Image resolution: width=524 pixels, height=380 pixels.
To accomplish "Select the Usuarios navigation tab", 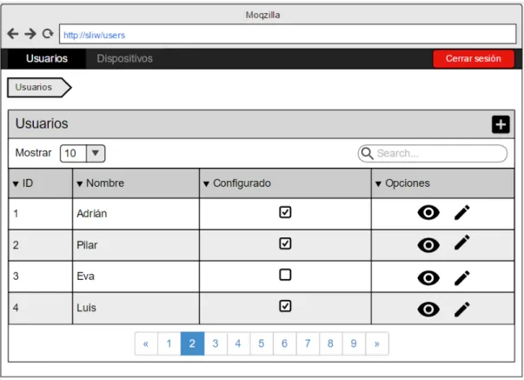I will 47,58.
